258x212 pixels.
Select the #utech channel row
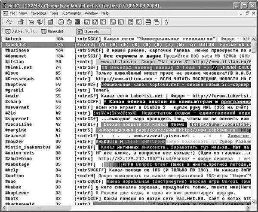point(126,39)
